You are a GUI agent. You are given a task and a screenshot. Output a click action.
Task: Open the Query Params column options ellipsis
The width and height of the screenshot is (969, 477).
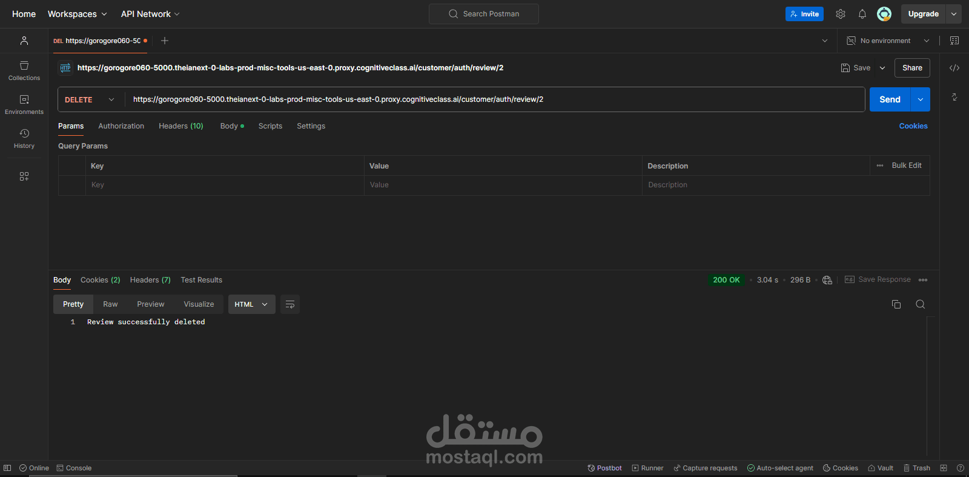coord(880,165)
